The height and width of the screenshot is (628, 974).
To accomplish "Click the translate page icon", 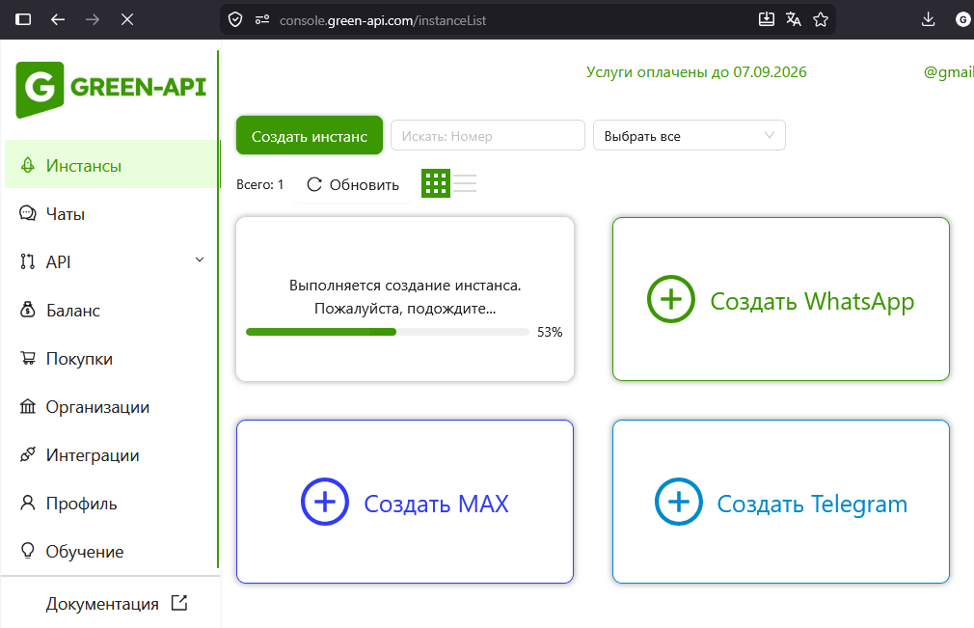I will point(794,19).
